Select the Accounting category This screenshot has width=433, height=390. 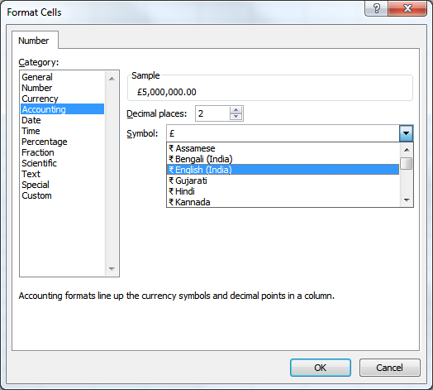click(x=63, y=109)
